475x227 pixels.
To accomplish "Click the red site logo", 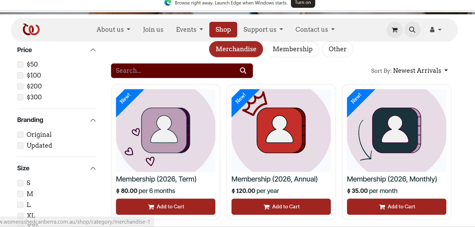I will (31, 29).
